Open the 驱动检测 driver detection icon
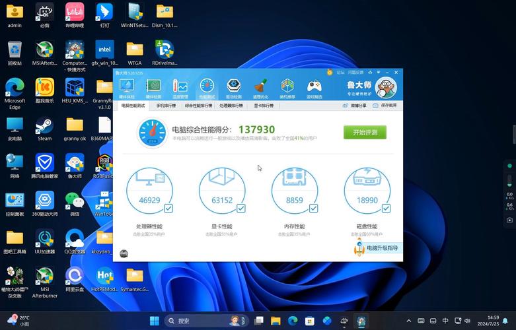The width and height of the screenshot is (516, 330). pos(234,88)
